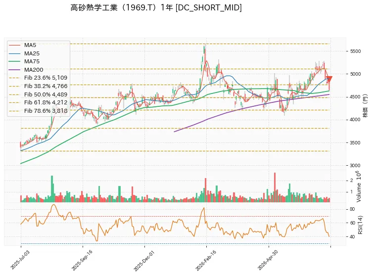Select the MA5 legend entry

(x=23, y=45)
